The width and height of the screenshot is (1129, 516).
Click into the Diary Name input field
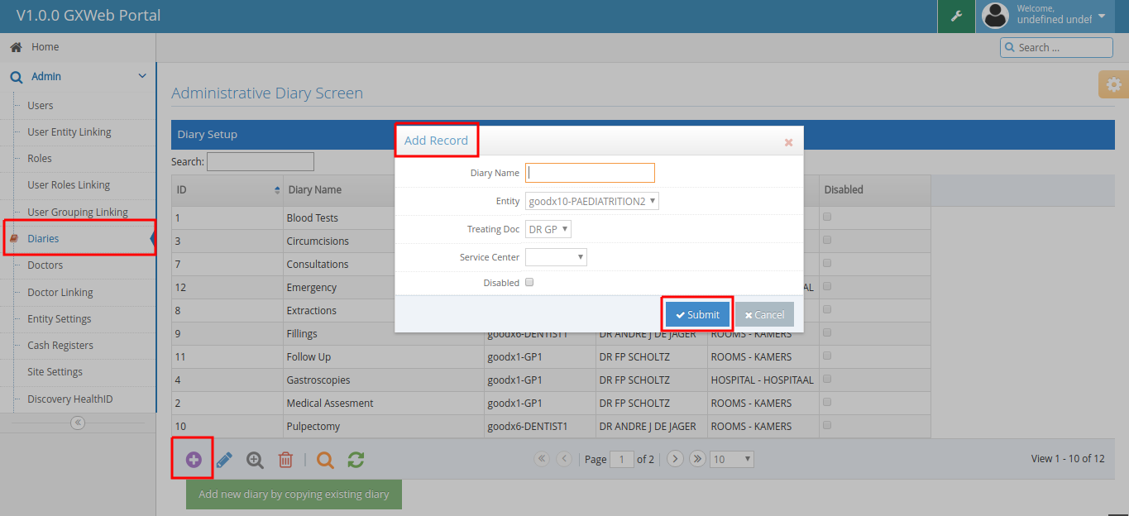(590, 173)
